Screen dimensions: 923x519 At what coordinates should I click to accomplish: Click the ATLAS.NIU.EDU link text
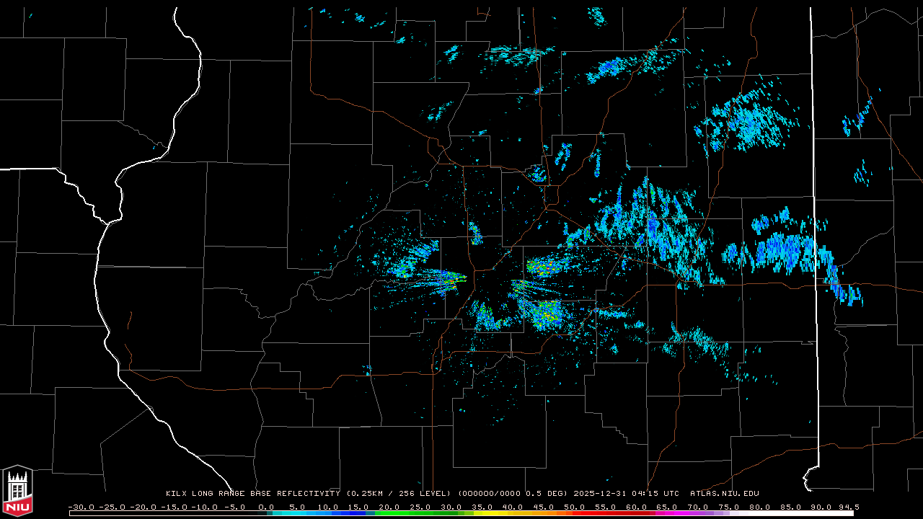(x=724, y=494)
